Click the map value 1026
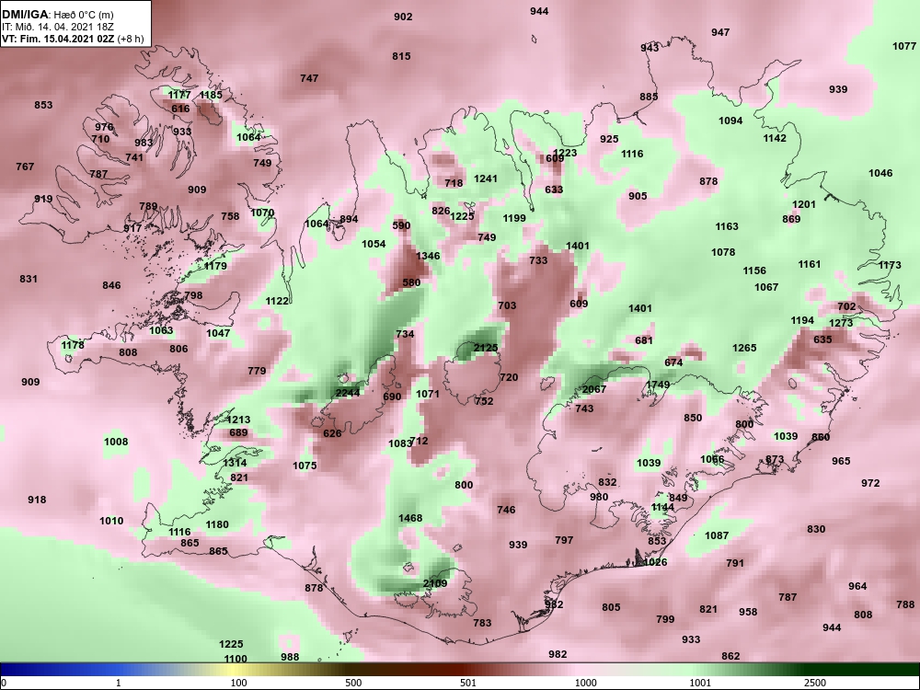The height and width of the screenshot is (690, 920). click(x=655, y=562)
